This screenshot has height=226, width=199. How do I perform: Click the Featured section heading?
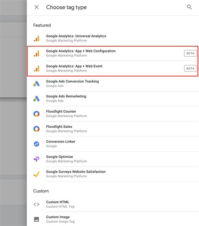point(42,25)
